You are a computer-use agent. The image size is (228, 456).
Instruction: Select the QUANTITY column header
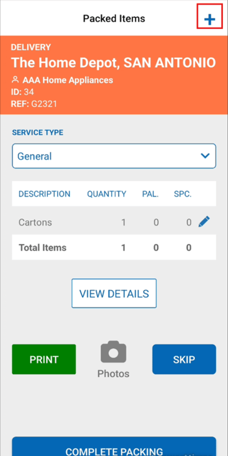(x=107, y=194)
